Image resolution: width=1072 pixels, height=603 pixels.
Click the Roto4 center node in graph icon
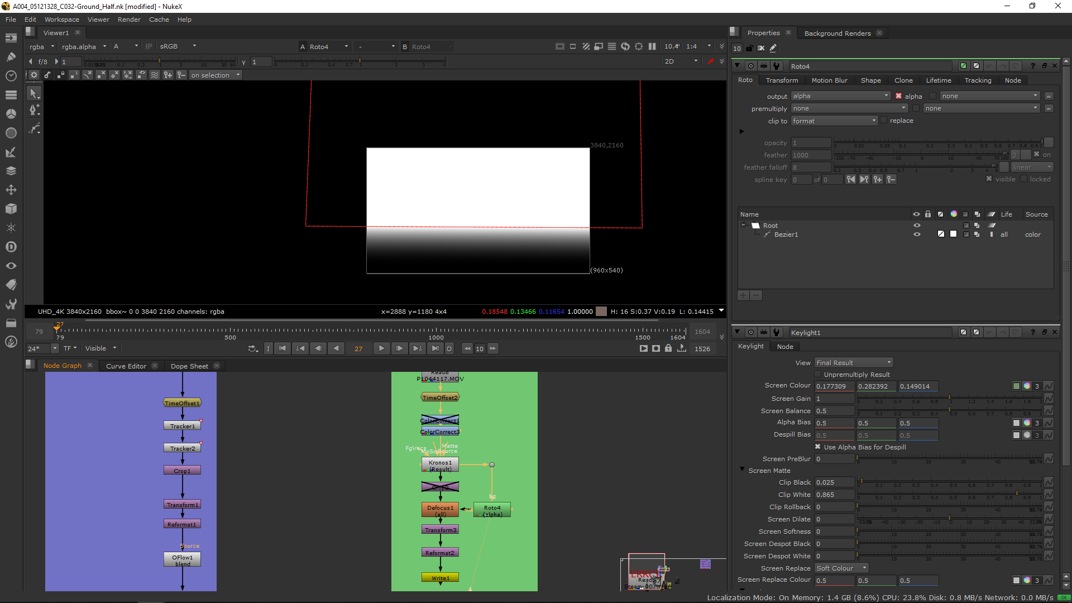tap(750, 66)
